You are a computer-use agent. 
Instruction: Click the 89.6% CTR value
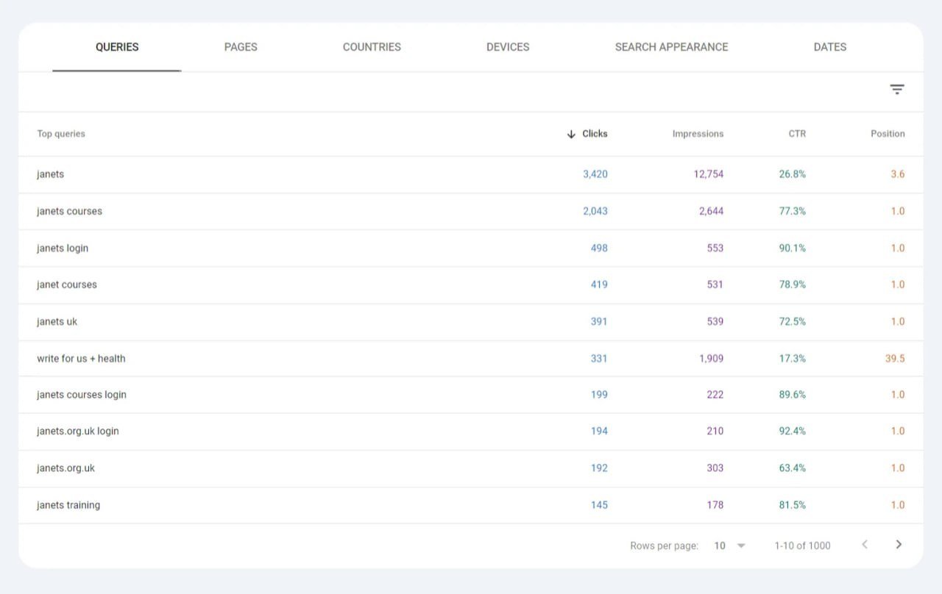click(793, 395)
